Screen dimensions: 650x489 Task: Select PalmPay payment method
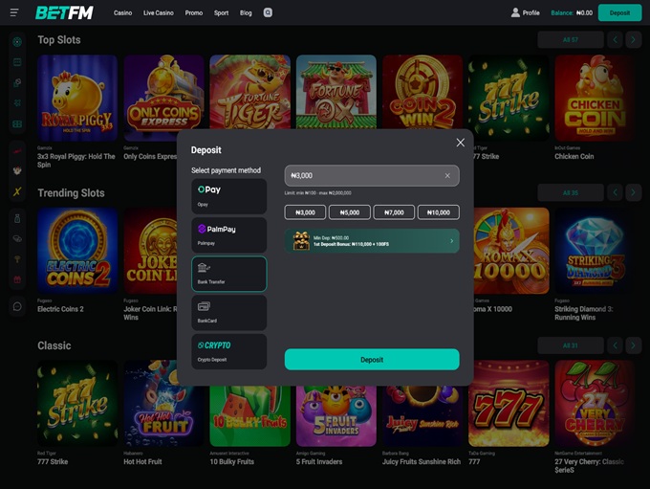point(228,235)
